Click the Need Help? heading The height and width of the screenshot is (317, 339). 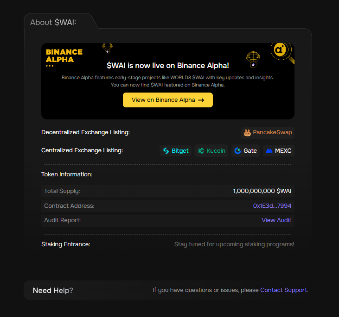coord(53,291)
